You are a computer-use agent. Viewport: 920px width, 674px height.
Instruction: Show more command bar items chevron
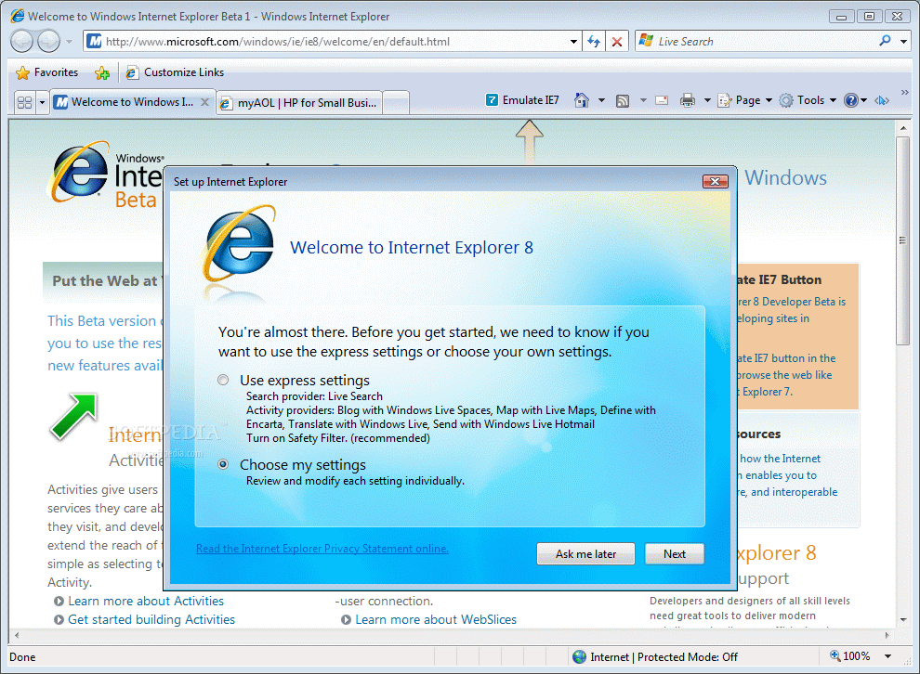[905, 93]
